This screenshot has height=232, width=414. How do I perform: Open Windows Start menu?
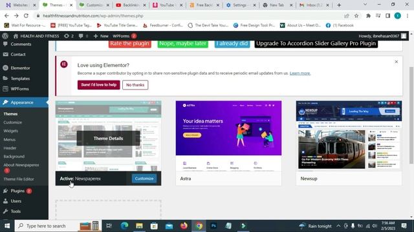pyautogui.click(x=7, y=226)
